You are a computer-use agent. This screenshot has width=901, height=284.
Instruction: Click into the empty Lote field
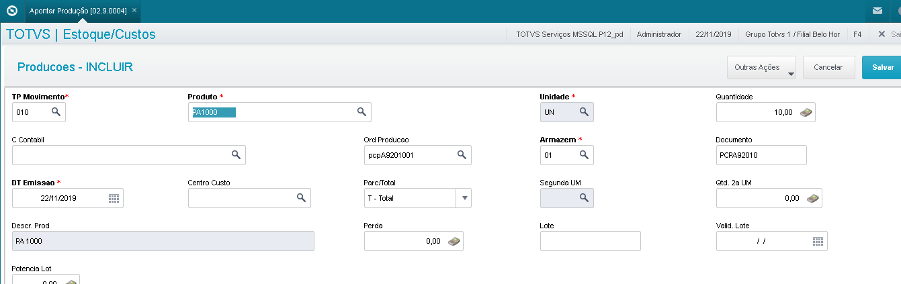pyautogui.click(x=591, y=241)
